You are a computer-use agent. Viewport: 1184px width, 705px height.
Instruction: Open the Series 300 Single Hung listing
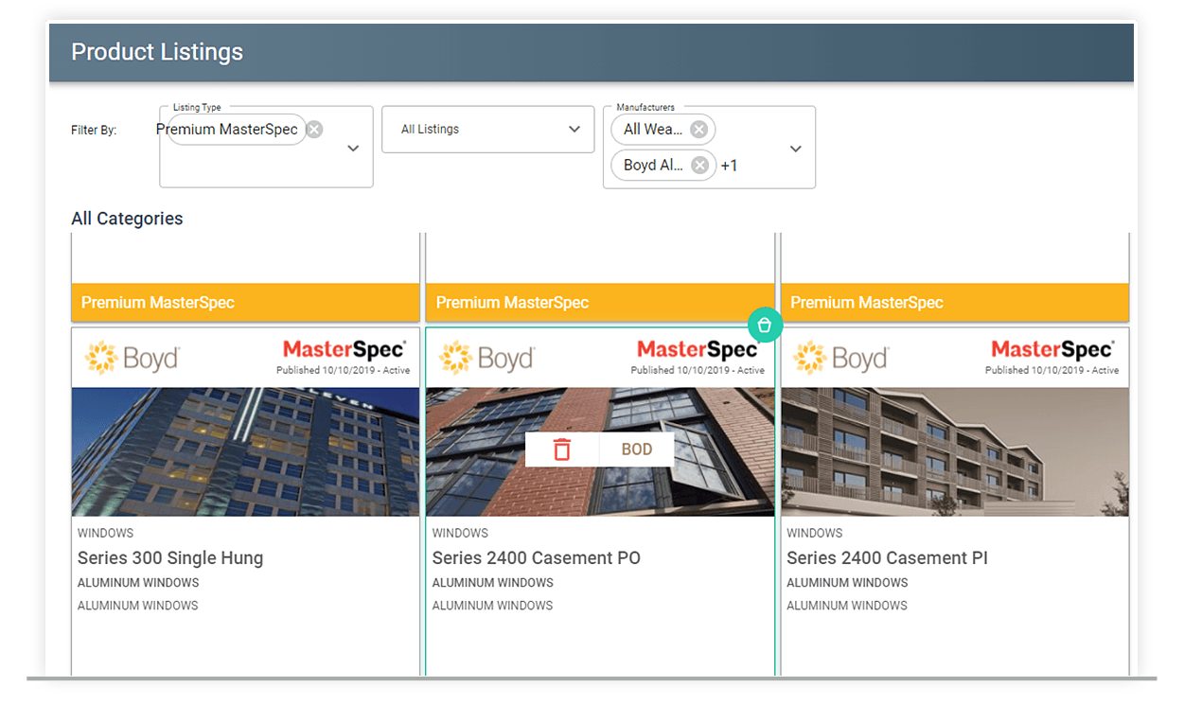[x=170, y=558]
